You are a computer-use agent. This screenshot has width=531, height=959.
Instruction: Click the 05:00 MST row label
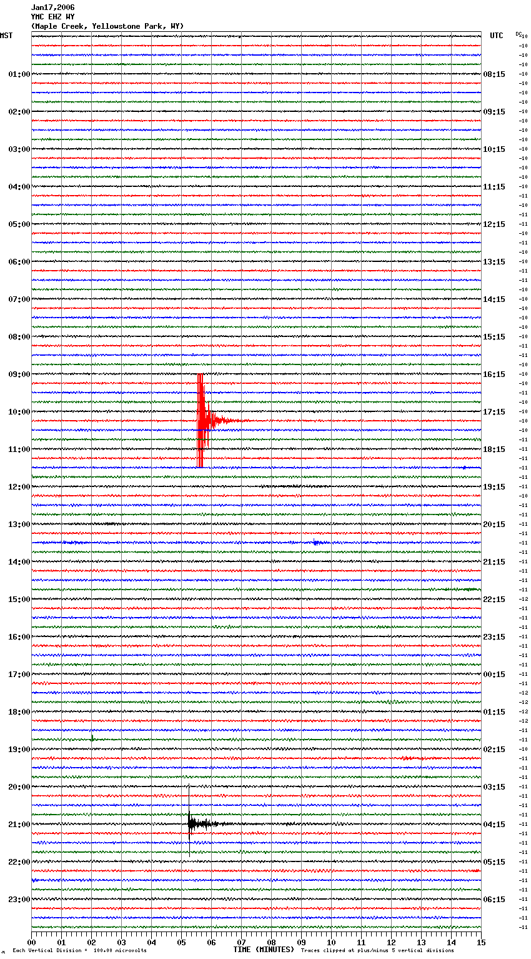19,224
